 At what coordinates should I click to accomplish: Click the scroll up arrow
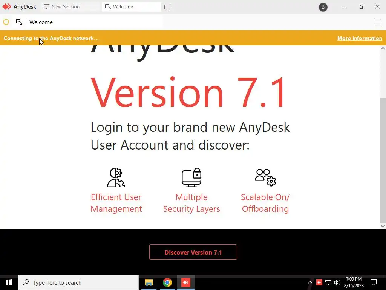point(383,48)
